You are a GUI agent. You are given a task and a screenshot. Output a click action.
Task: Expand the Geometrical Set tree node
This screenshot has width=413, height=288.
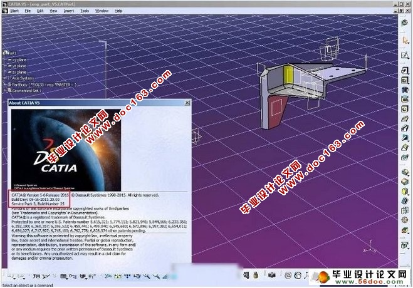tap(5, 91)
